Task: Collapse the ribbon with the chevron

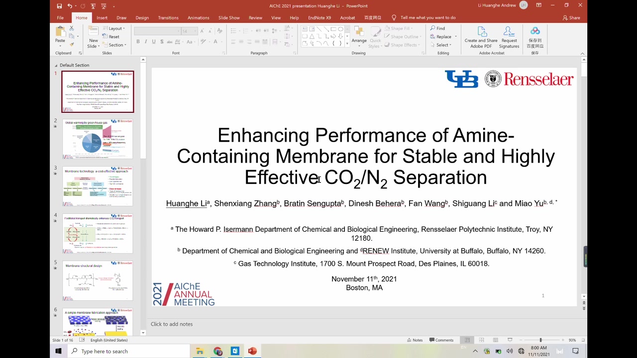Action: [583, 53]
